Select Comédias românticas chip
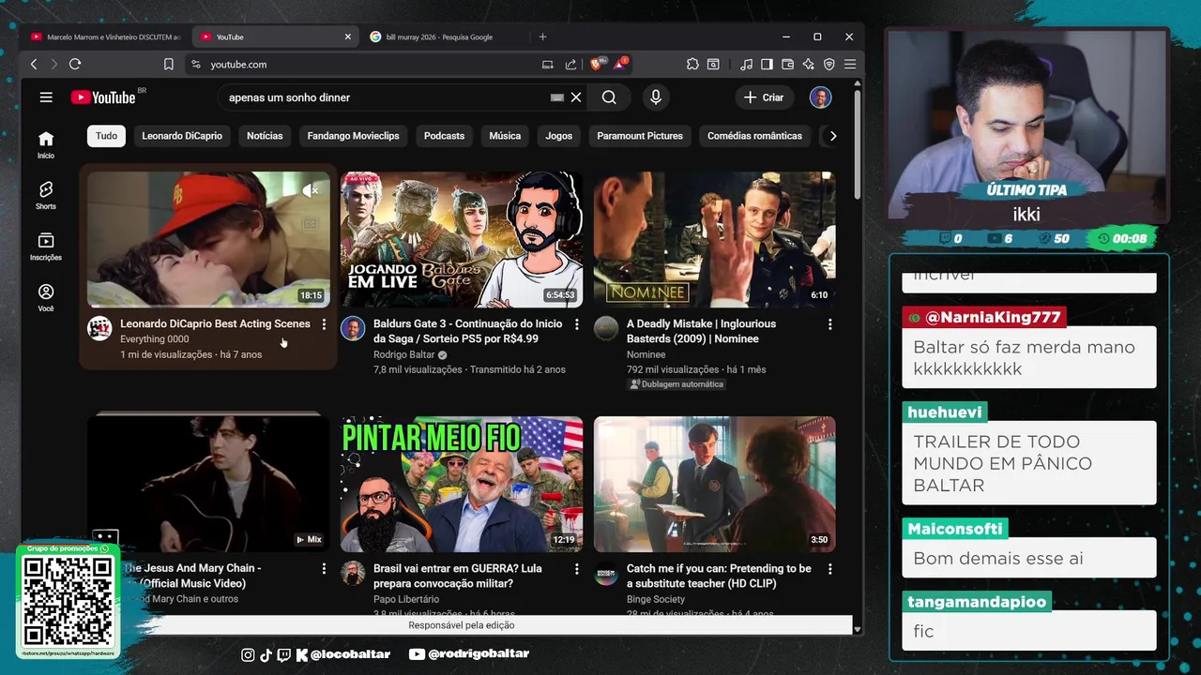Image resolution: width=1201 pixels, height=675 pixels. pyautogui.click(x=754, y=136)
